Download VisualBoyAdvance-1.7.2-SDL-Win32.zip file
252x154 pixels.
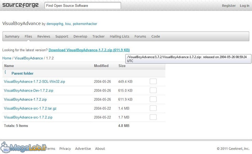click(34, 81)
